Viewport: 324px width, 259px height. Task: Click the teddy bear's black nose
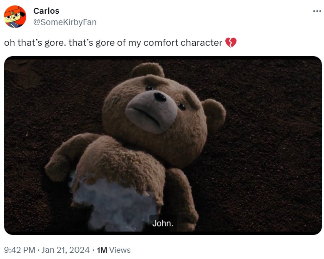tap(160, 97)
